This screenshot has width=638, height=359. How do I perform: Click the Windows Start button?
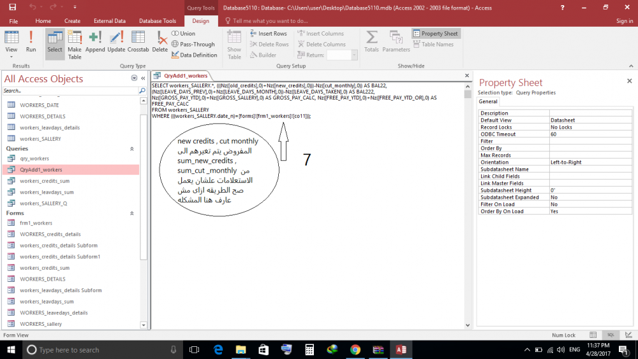point(11,349)
